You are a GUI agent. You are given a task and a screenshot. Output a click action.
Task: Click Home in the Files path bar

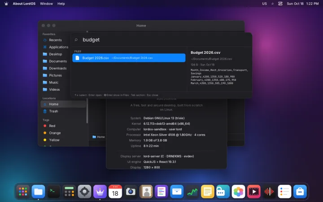pyautogui.click(x=99, y=137)
